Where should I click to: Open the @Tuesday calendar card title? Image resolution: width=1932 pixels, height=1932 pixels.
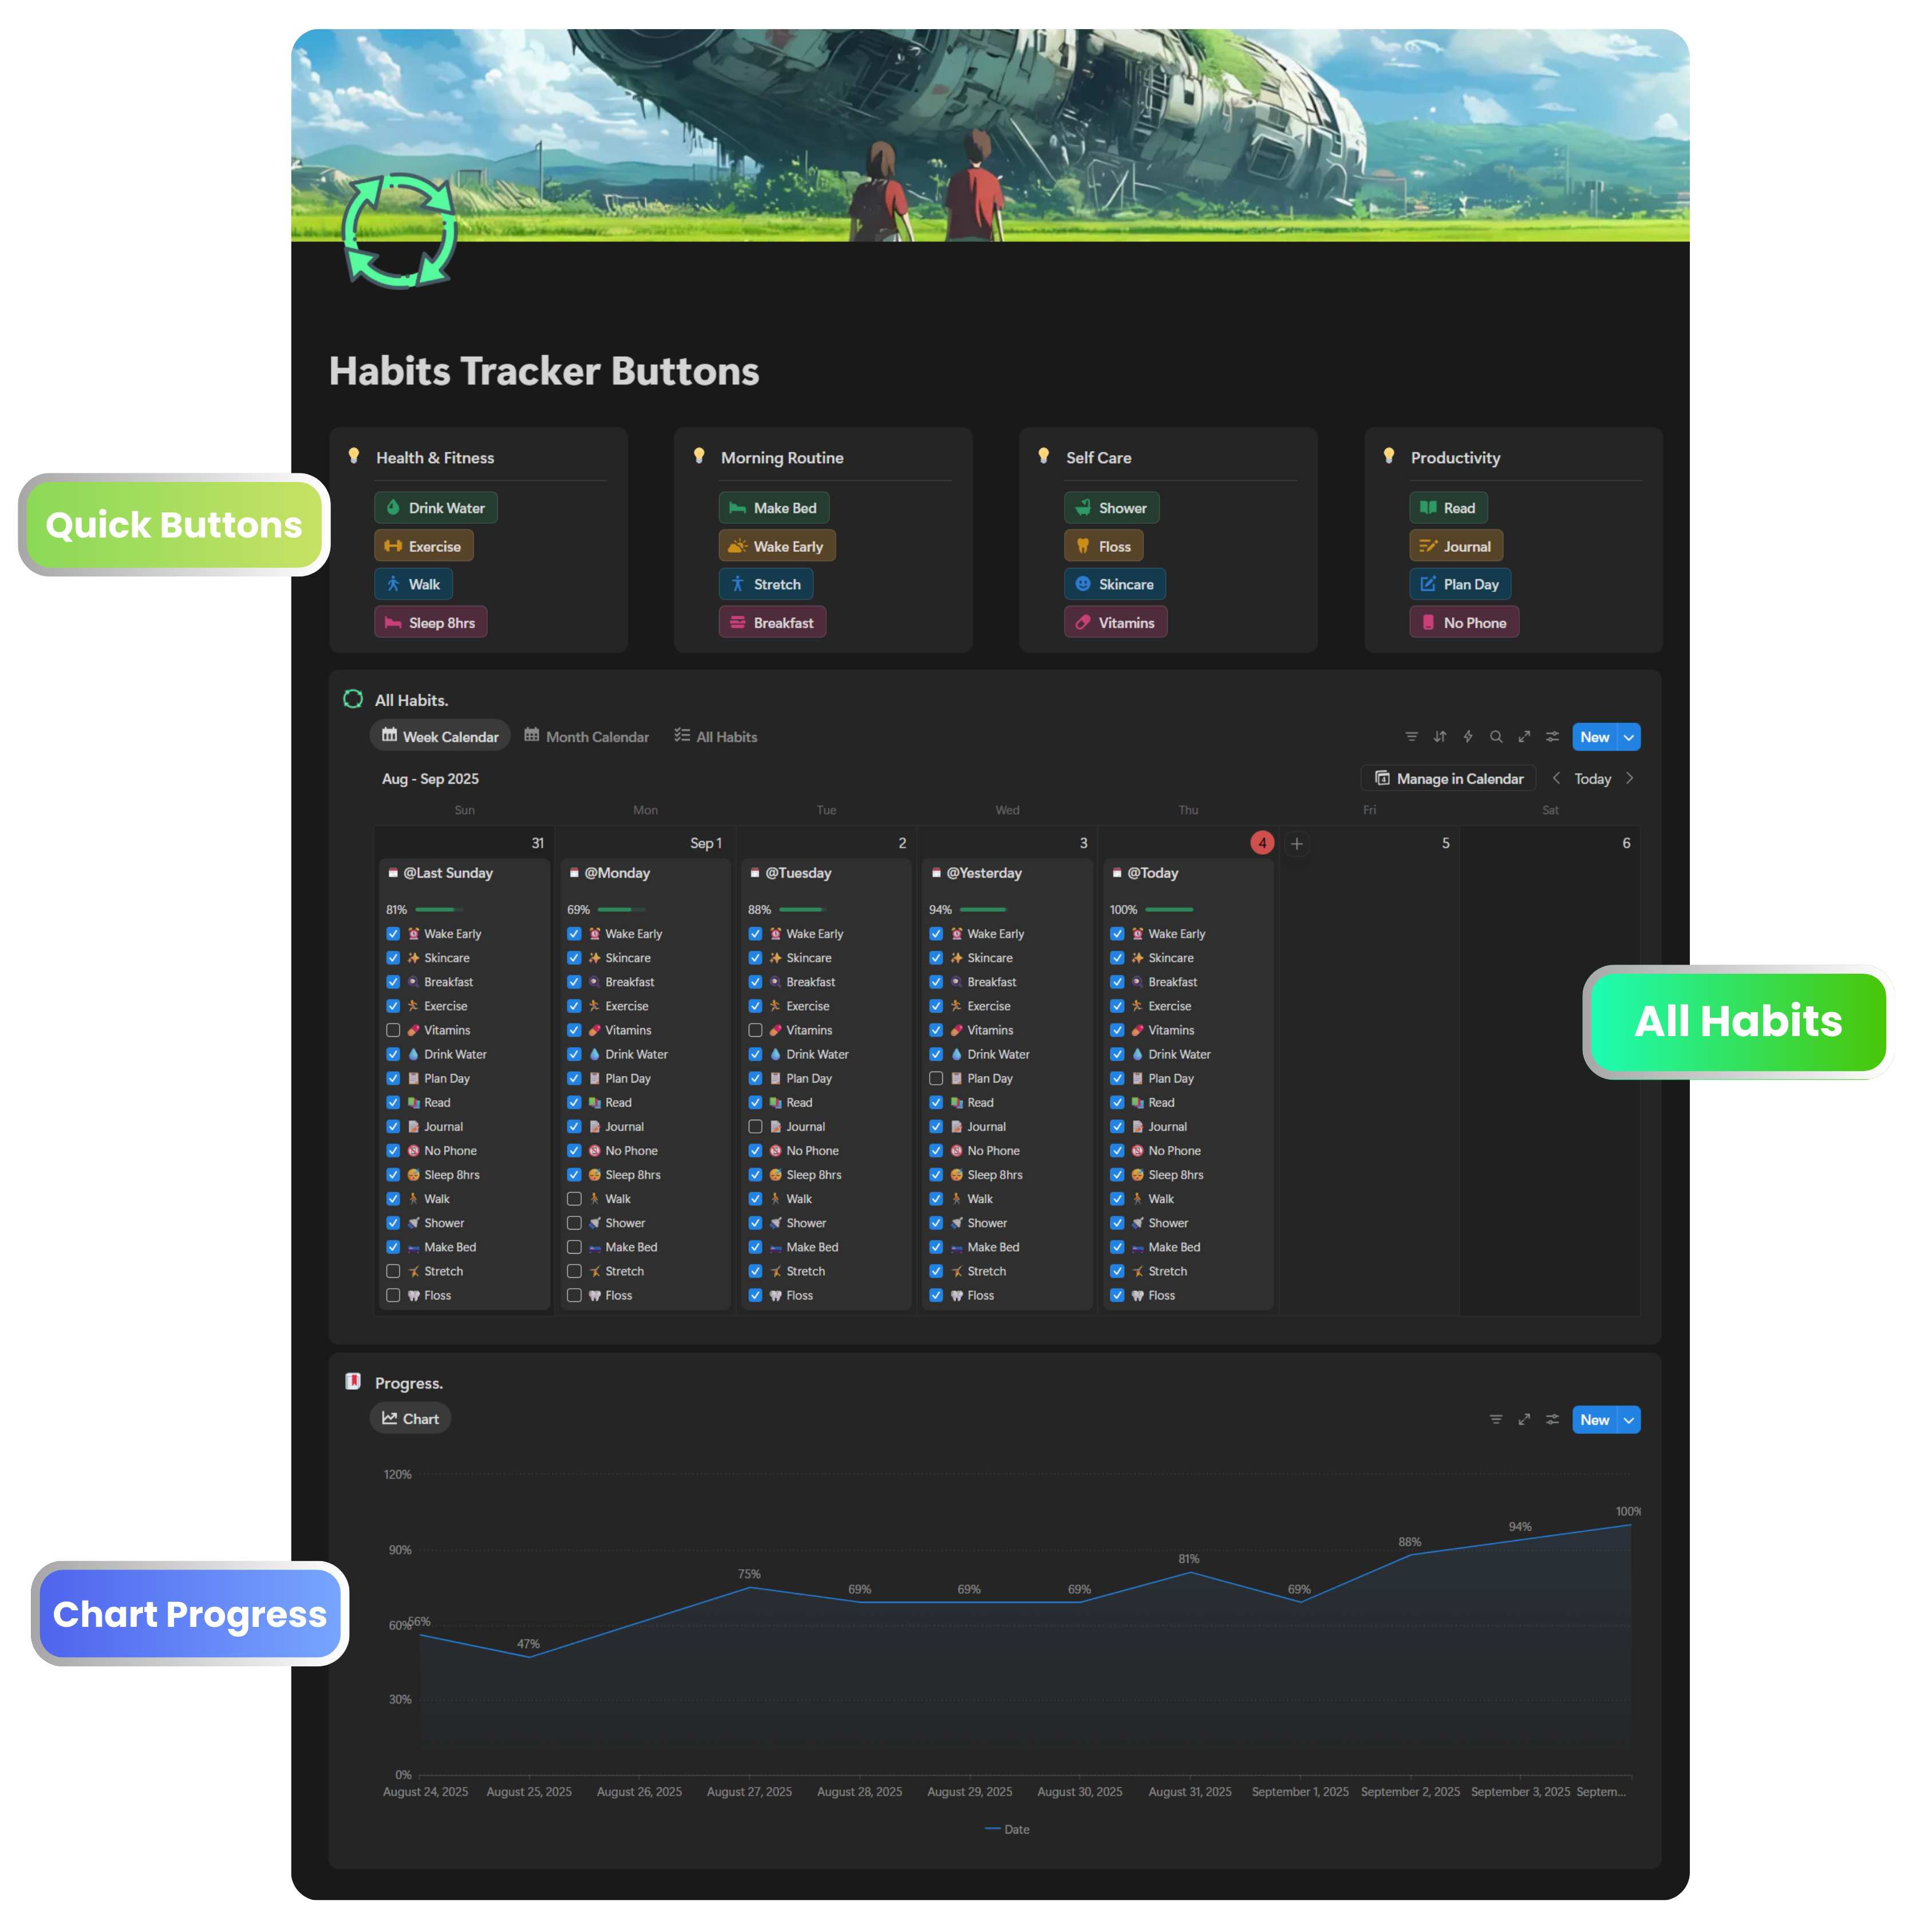(798, 873)
